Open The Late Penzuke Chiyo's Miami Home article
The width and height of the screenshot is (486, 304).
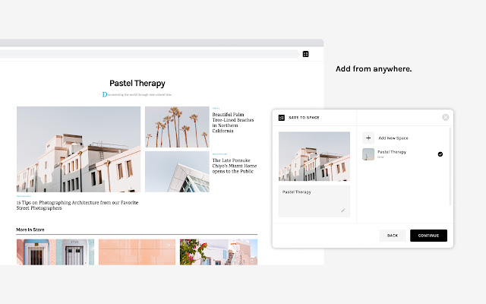235,166
